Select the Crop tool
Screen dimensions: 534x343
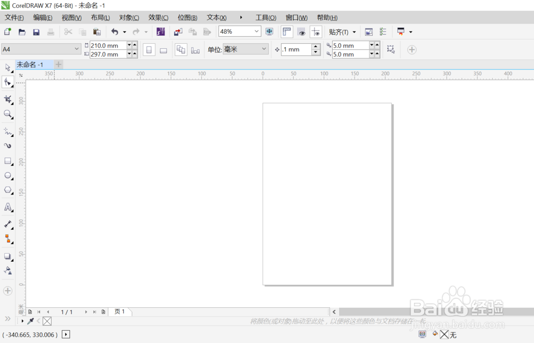[x=7, y=99]
